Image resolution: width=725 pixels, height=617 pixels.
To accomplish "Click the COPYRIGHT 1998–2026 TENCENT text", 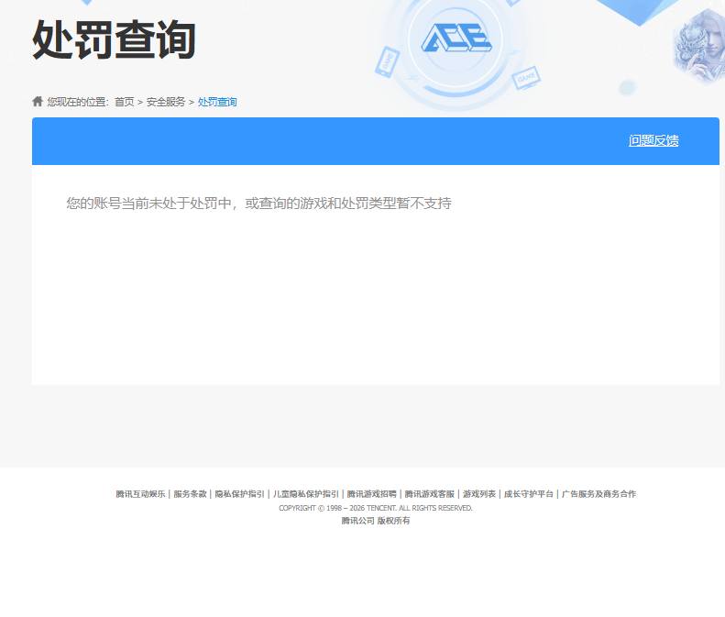I will click(376, 508).
